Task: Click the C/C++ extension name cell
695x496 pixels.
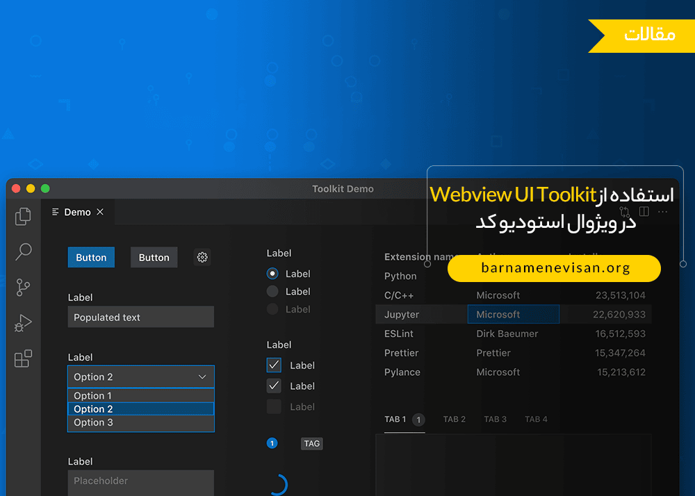Action: coord(399,295)
